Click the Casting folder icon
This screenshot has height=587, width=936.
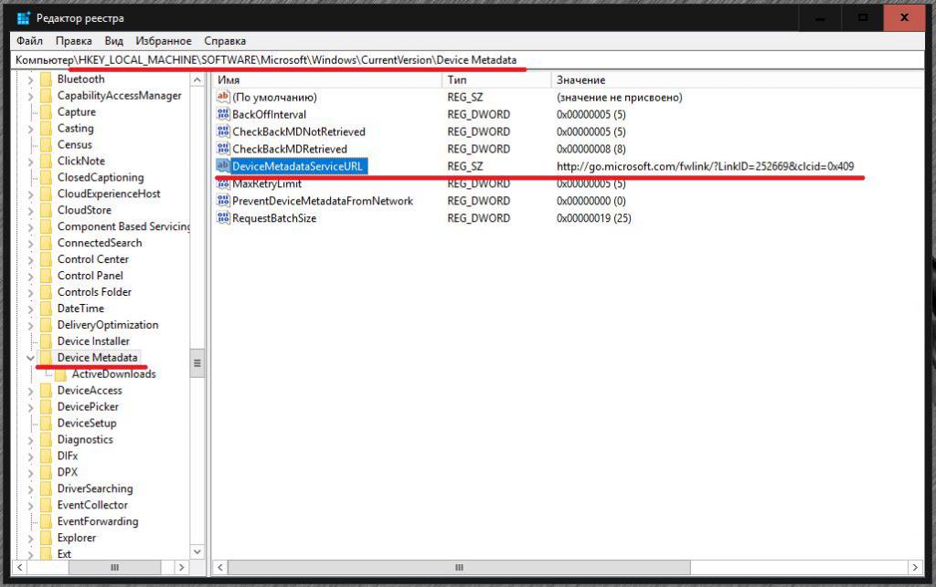point(46,128)
